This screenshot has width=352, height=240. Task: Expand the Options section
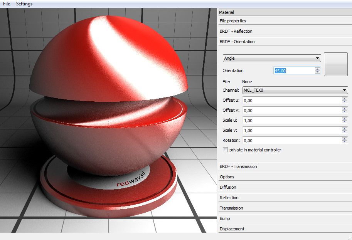(227, 177)
